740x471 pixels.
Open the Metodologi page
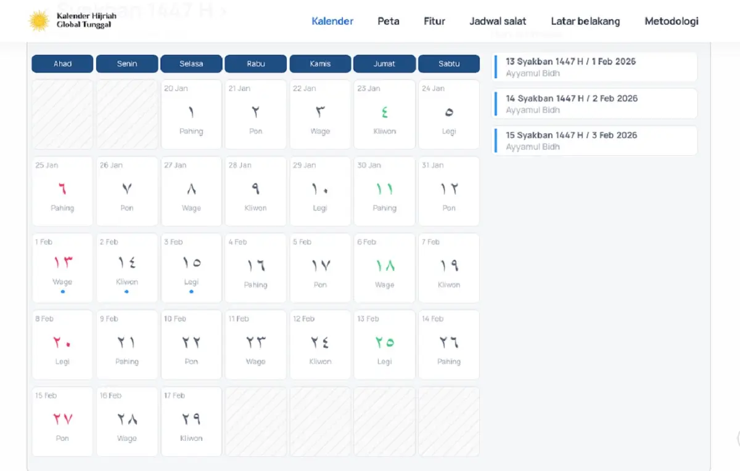672,21
